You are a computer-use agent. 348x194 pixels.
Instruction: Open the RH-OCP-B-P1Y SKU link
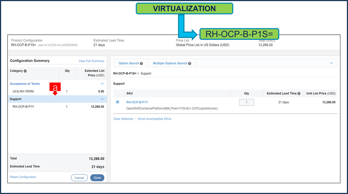click(137, 102)
